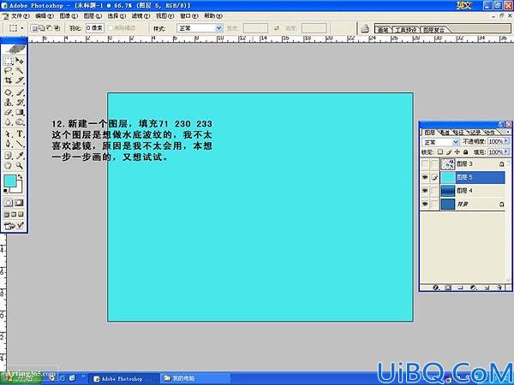Select the Move tool
The image size is (514, 385).
point(20,61)
